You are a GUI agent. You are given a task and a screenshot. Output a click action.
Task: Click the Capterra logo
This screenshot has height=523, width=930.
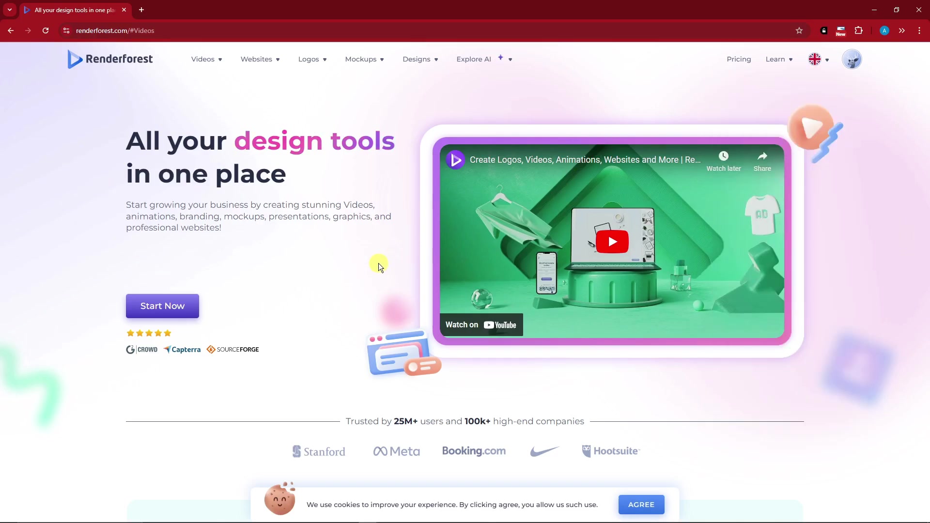182,350
